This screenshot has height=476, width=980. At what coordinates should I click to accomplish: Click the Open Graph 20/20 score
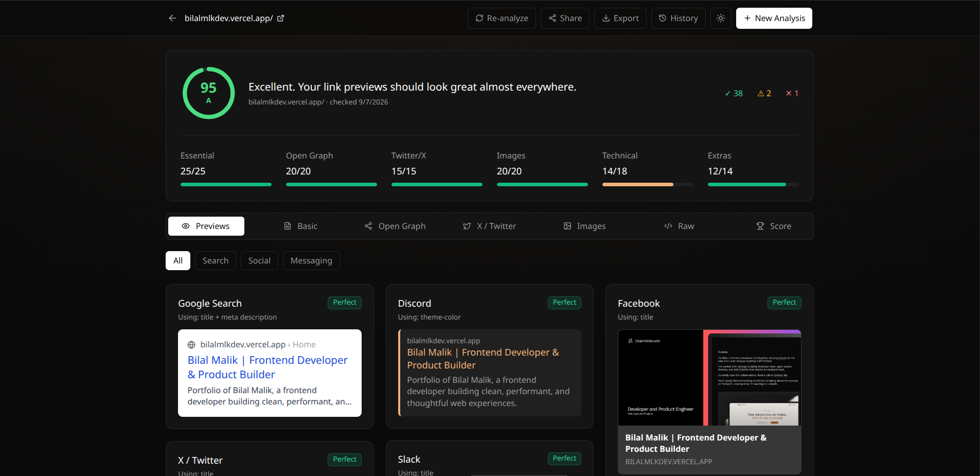pos(298,171)
